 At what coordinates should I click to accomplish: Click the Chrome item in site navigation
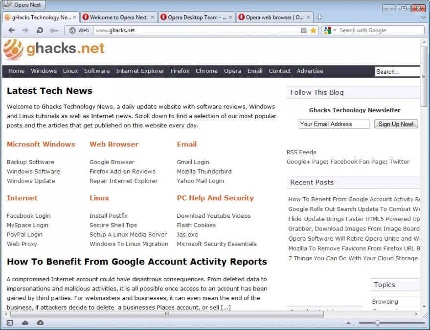(206, 71)
